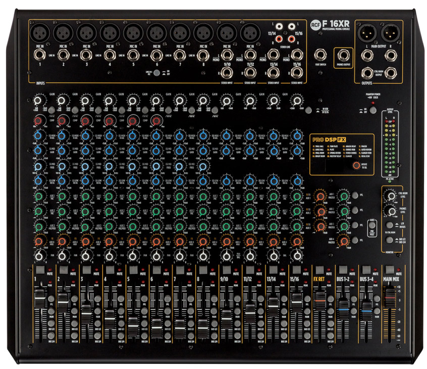This screenshot has height=369, width=427.
Task: Toggle the L/R or BUSSES monitor button
Action: [390, 225]
